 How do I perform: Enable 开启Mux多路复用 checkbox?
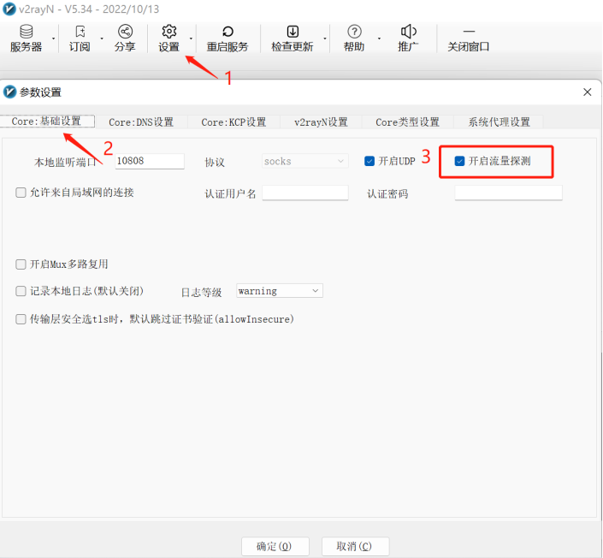click(21, 264)
